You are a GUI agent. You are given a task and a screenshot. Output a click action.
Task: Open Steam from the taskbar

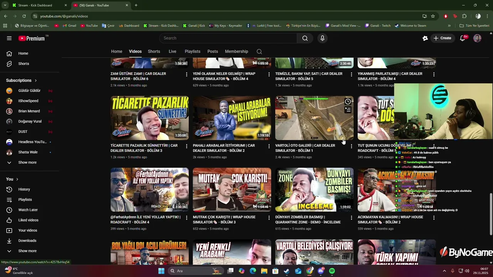click(x=287, y=271)
